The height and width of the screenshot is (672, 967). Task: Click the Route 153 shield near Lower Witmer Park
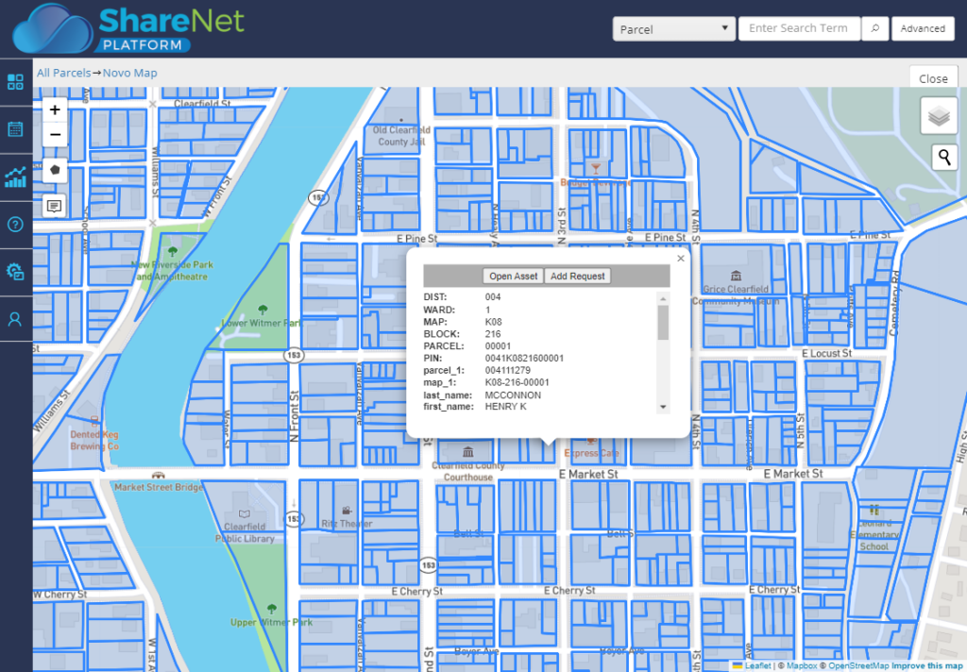[x=294, y=355]
